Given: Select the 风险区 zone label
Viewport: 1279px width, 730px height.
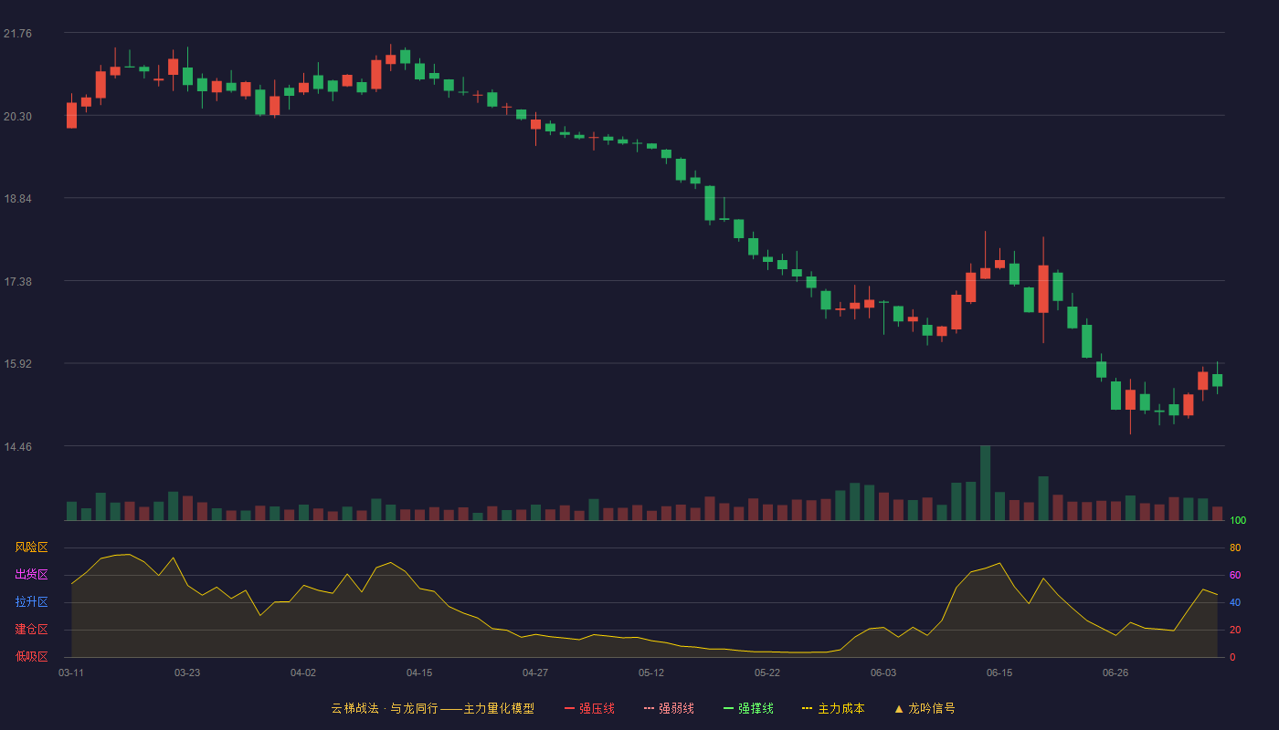Looking at the screenshot, I should [x=31, y=547].
